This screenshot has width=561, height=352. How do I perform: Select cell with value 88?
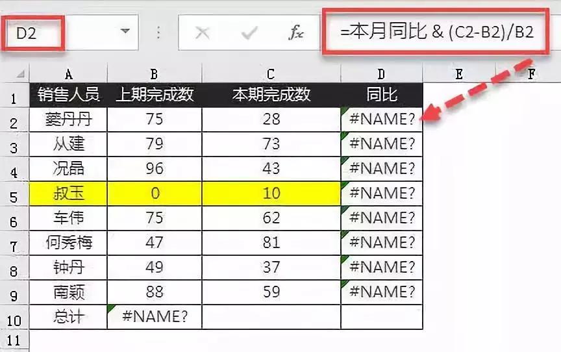[155, 292]
